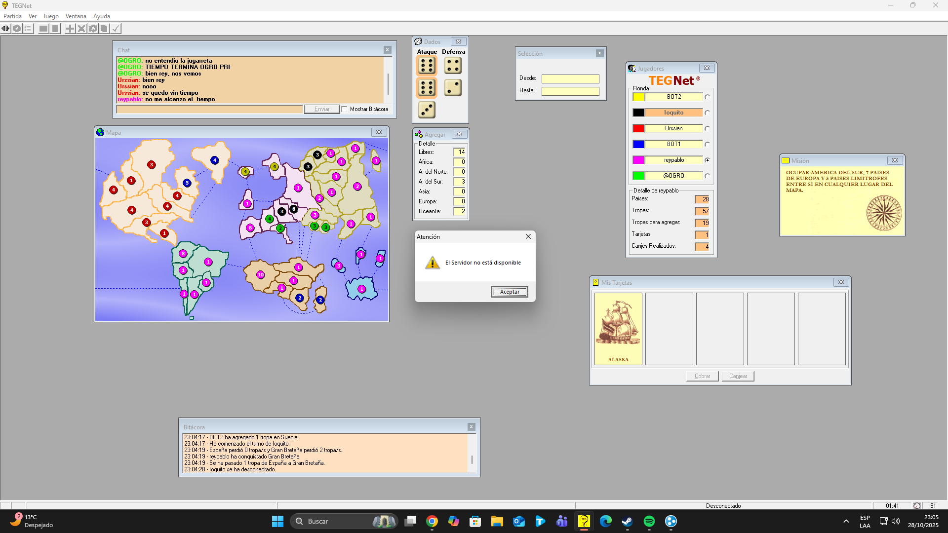Expand the hidden system tray icons chevron
Image resolution: width=948 pixels, height=533 pixels.
click(846, 521)
